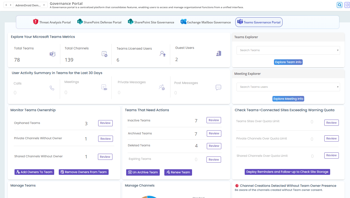
Task: Click the red shield Threat Analysis icon
Action: pyautogui.click(x=36, y=22)
